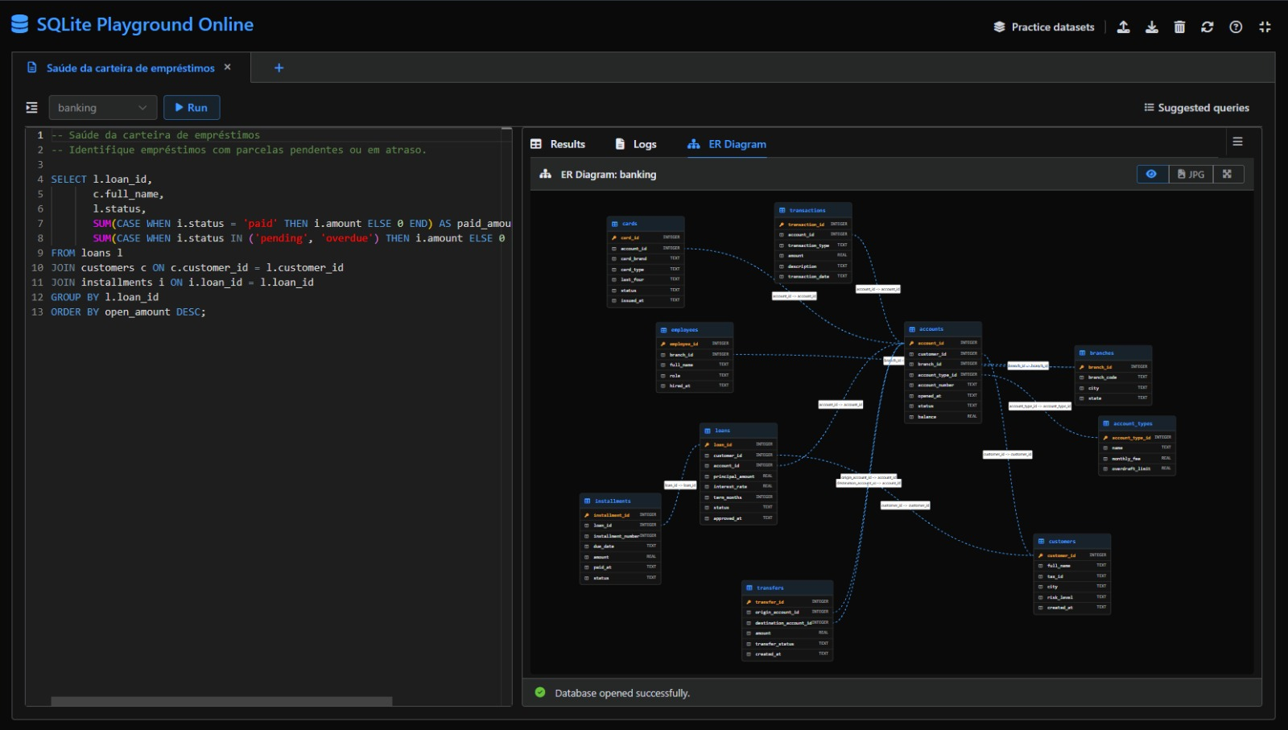The height and width of the screenshot is (730, 1288).
Task: Click the trash delete icon in header
Action: tap(1179, 27)
